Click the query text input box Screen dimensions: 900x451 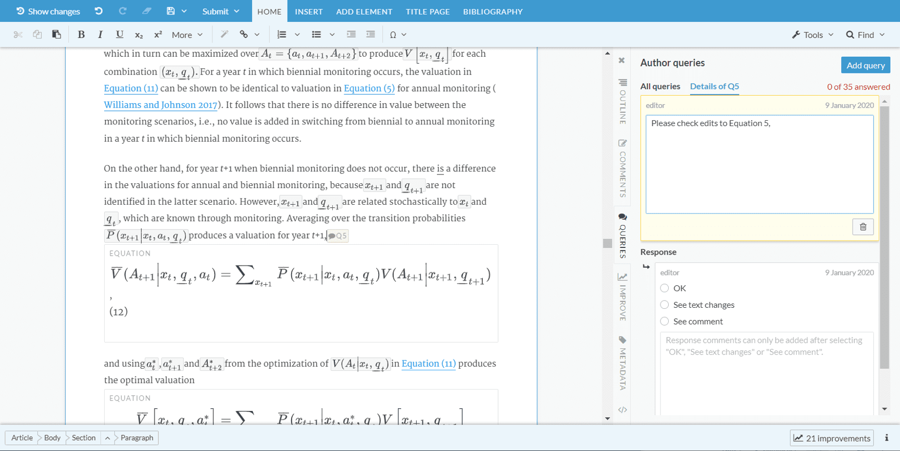tap(759, 164)
